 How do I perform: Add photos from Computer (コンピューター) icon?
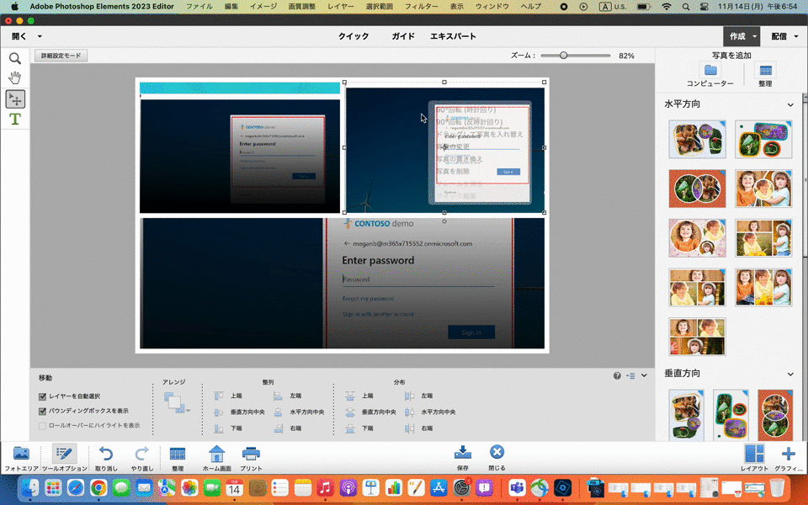tap(710, 71)
